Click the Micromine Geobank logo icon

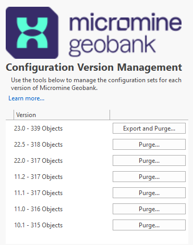coord(32,33)
